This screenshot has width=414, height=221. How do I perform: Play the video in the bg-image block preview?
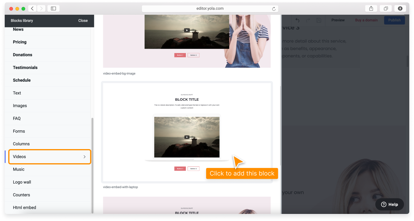187,30
